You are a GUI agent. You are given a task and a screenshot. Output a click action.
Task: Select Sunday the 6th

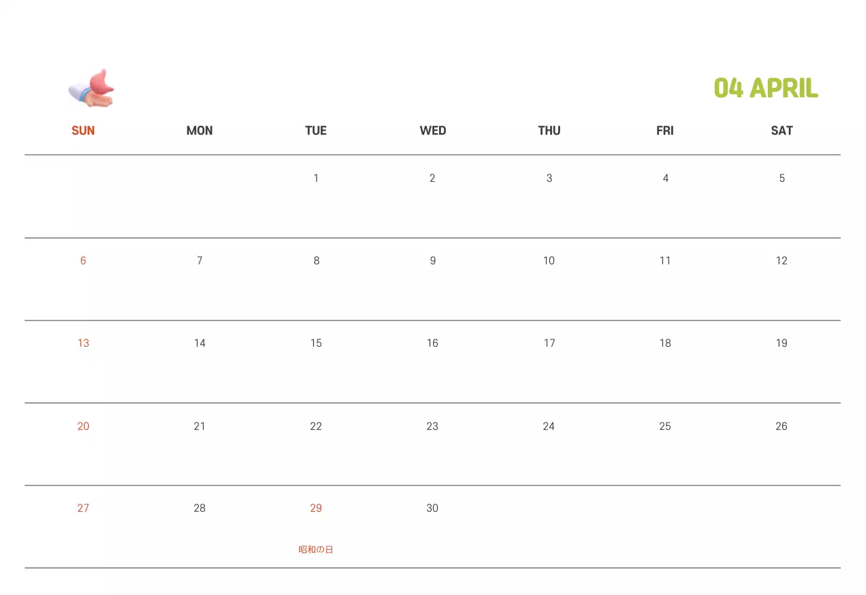(x=83, y=261)
